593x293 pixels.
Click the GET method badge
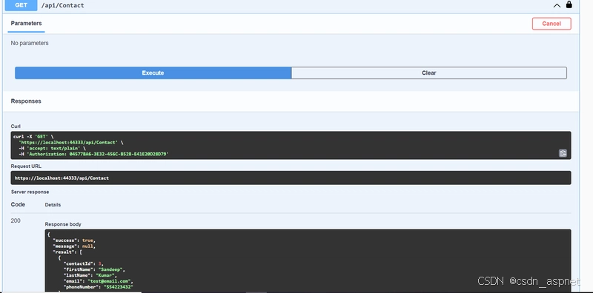21,5
